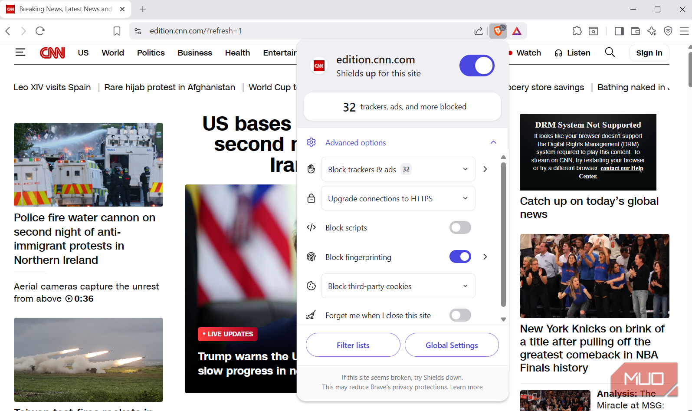Screen dimensions: 692x411
Task: Go forward to next page
Action: click(x=23, y=31)
